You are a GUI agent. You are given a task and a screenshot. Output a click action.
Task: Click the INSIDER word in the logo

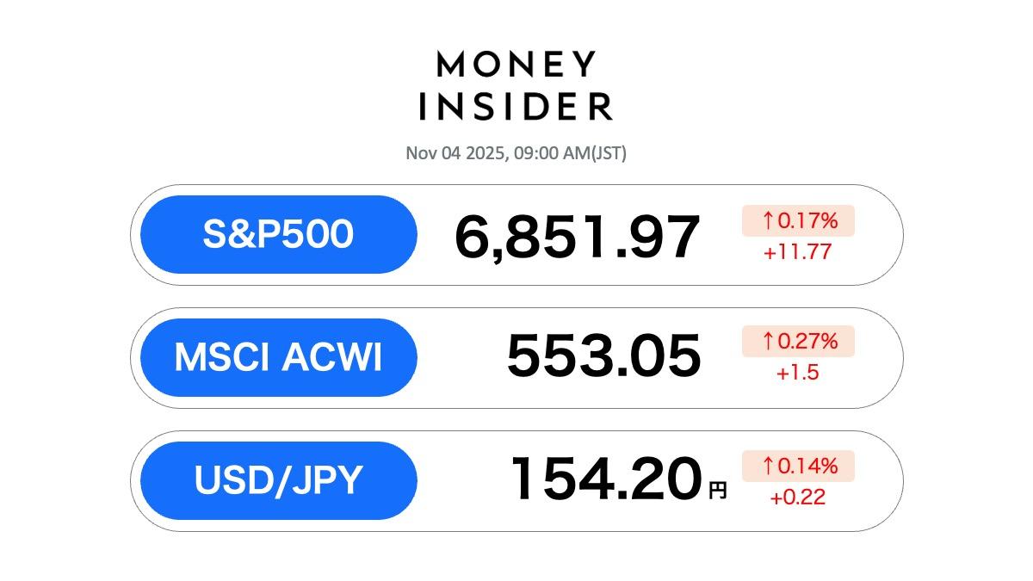tap(516, 106)
